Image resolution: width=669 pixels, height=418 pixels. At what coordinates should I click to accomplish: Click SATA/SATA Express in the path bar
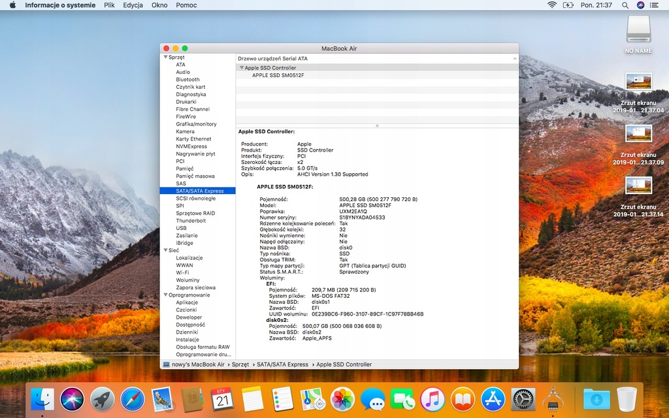282,364
